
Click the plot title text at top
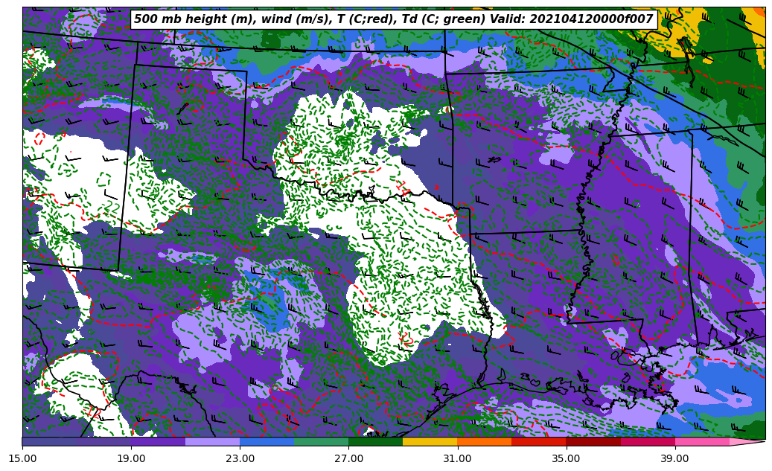point(393,19)
